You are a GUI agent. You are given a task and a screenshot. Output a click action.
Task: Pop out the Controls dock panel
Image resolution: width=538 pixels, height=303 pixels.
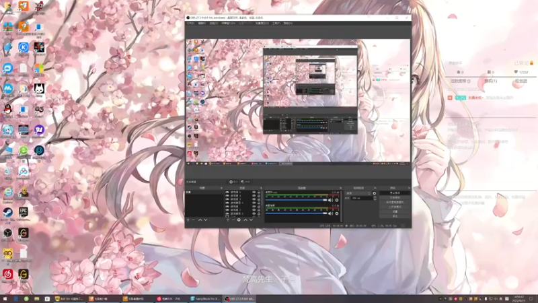[x=409, y=188]
